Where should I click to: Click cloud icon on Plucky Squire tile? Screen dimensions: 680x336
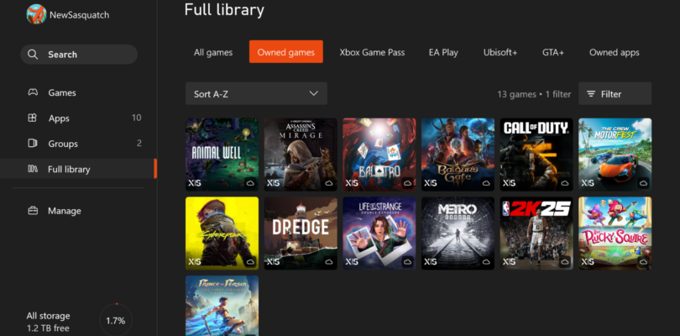point(643,262)
